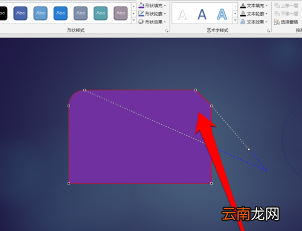The width and height of the screenshot is (302, 231).
Task: Click the 文本轮廓 A icon
Action: (243, 14)
